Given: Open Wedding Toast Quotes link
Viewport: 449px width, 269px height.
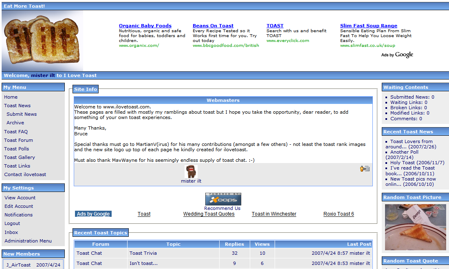Looking at the screenshot, I should 209,214.
